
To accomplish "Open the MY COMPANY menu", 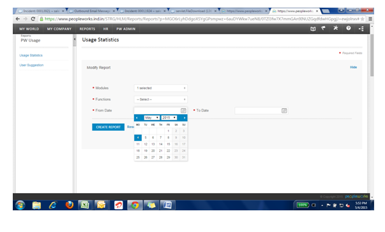I will pos(59,29).
